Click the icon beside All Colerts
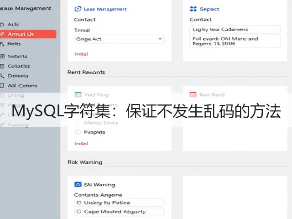Screen dimensions: 292x219 [2, 86]
